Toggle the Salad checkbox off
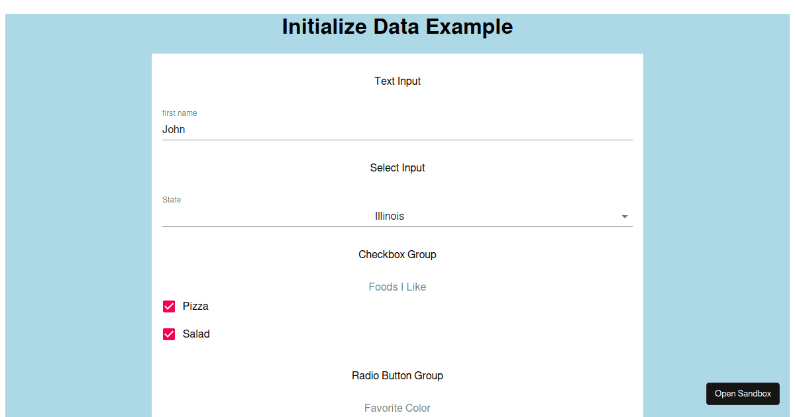 coord(169,334)
